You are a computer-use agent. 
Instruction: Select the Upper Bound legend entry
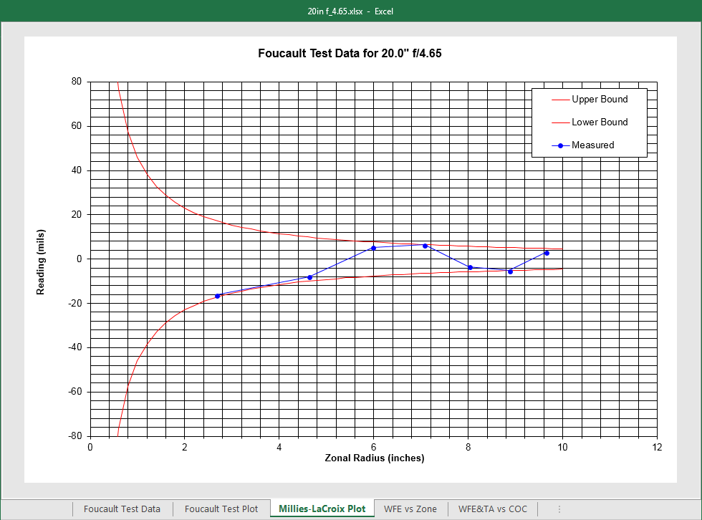[599, 100]
